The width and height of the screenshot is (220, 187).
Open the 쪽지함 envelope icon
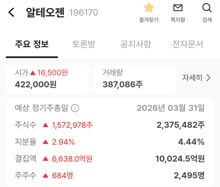pos(178,8)
